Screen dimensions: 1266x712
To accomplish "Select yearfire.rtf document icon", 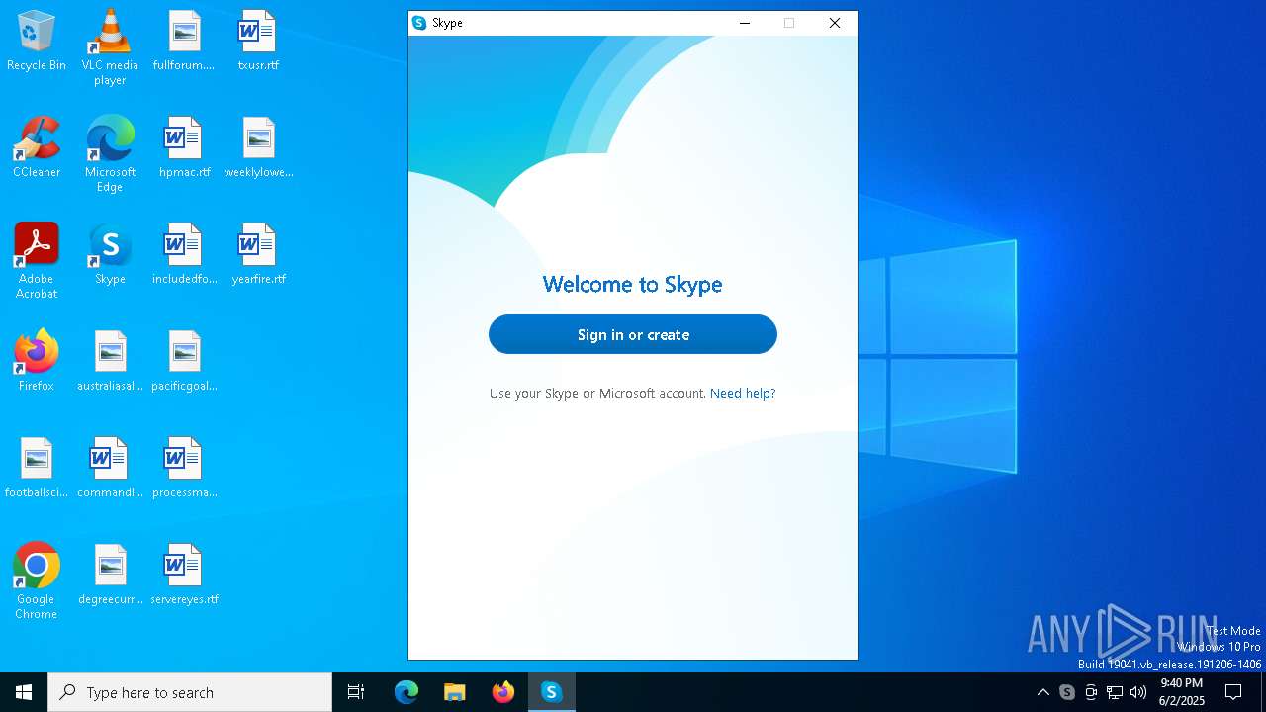I will [x=258, y=255].
